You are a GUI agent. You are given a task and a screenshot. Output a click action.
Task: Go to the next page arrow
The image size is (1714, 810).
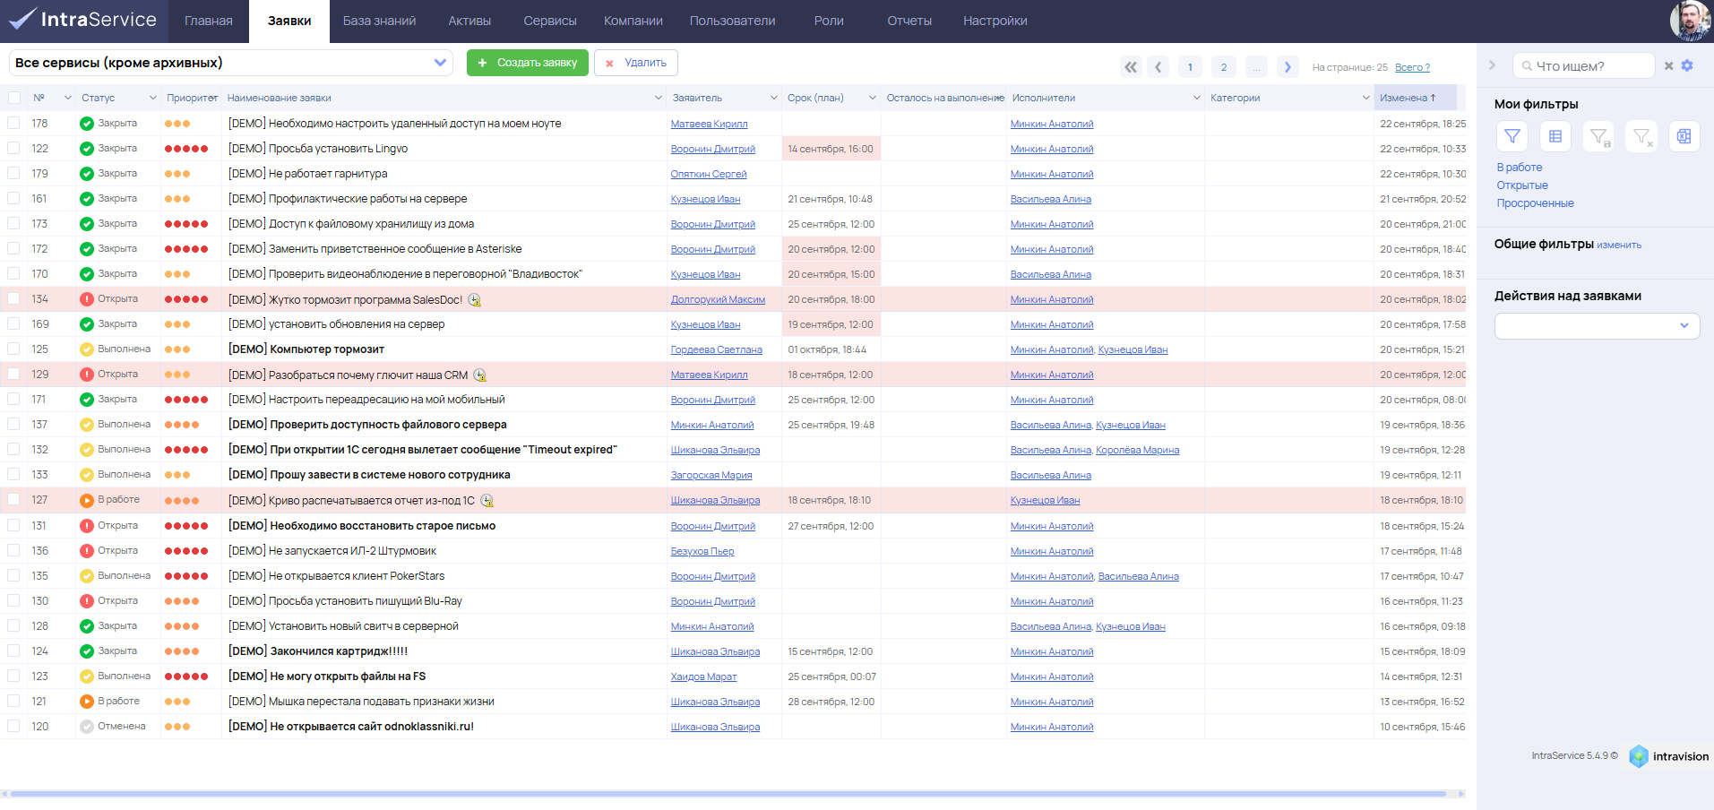coord(1288,66)
